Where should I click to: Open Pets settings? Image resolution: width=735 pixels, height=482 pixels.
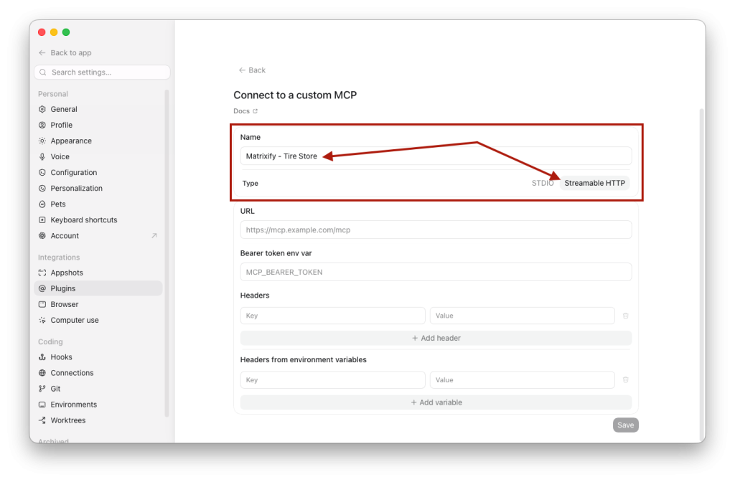click(x=98, y=204)
